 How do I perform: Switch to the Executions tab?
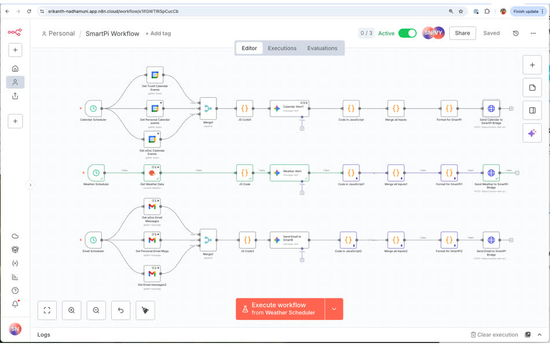[282, 48]
